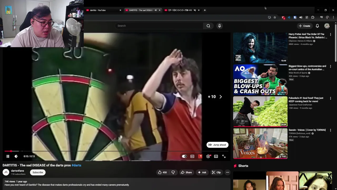
Task: Open the browser extensions puzzle menu
Action: click(x=313, y=17)
